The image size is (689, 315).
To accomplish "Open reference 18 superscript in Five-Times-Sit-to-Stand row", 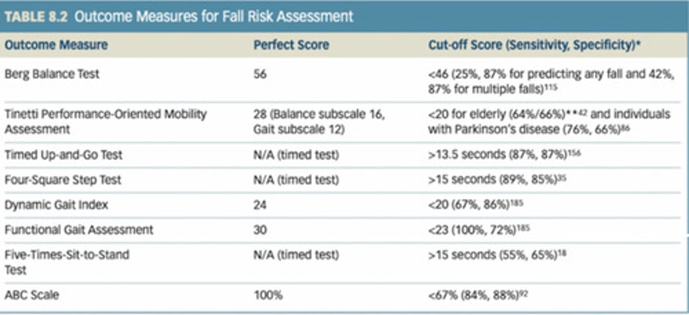I will pos(562,253).
